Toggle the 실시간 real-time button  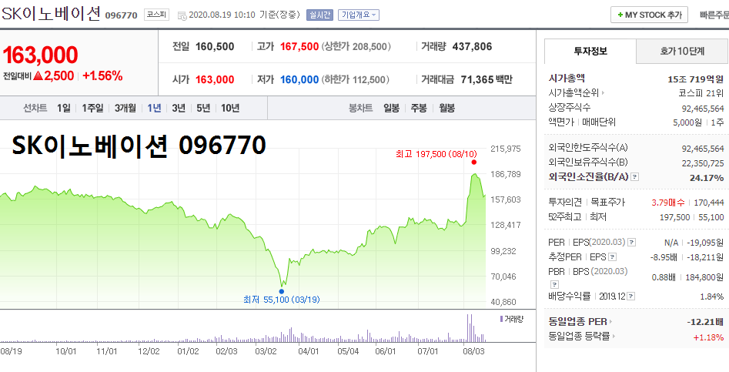click(x=320, y=15)
